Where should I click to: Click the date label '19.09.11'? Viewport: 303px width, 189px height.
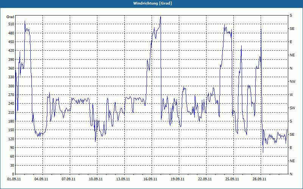coord(177,179)
